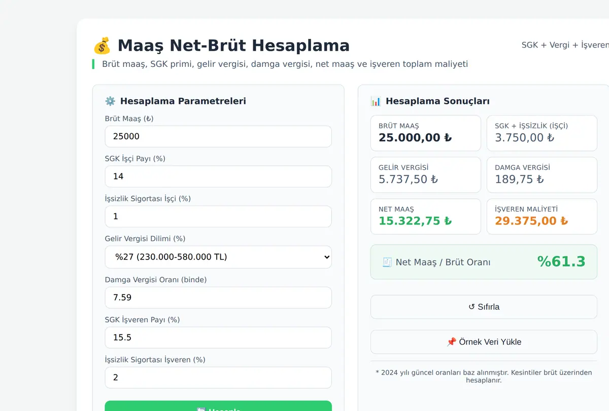Screen dimensions: 609x411
Task: Click the 15.322,75 ₺ net salary value
Action: (415, 221)
